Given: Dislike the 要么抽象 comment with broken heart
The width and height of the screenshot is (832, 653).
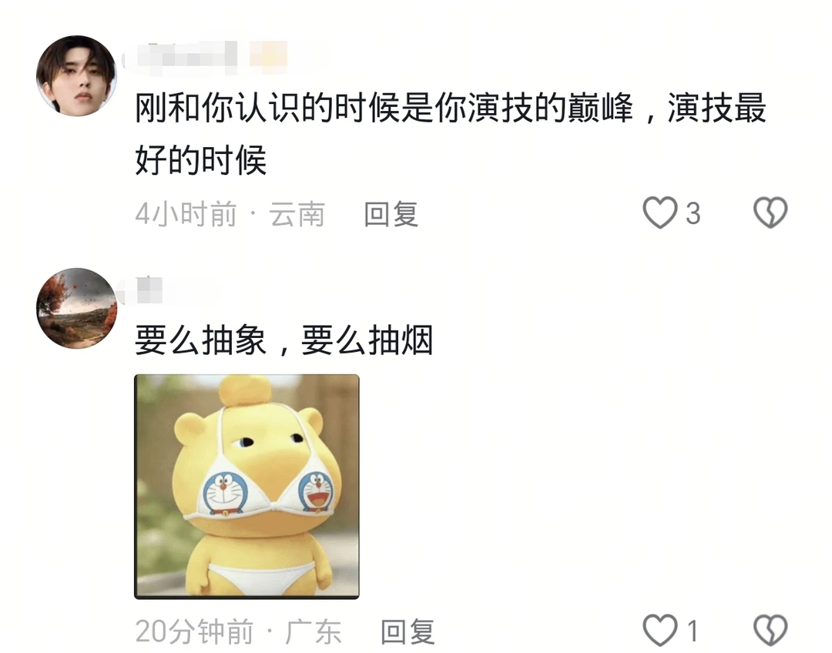Looking at the screenshot, I should point(770,630).
